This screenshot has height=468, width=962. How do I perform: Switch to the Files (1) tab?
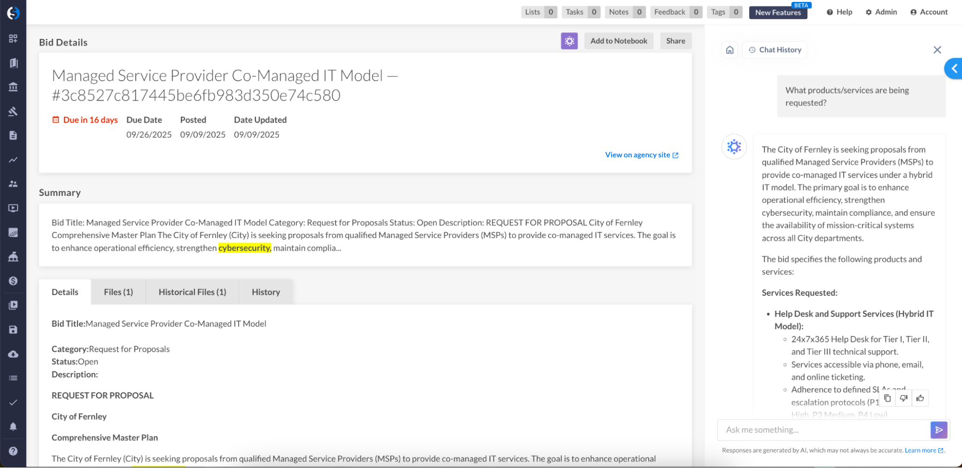pyautogui.click(x=118, y=292)
